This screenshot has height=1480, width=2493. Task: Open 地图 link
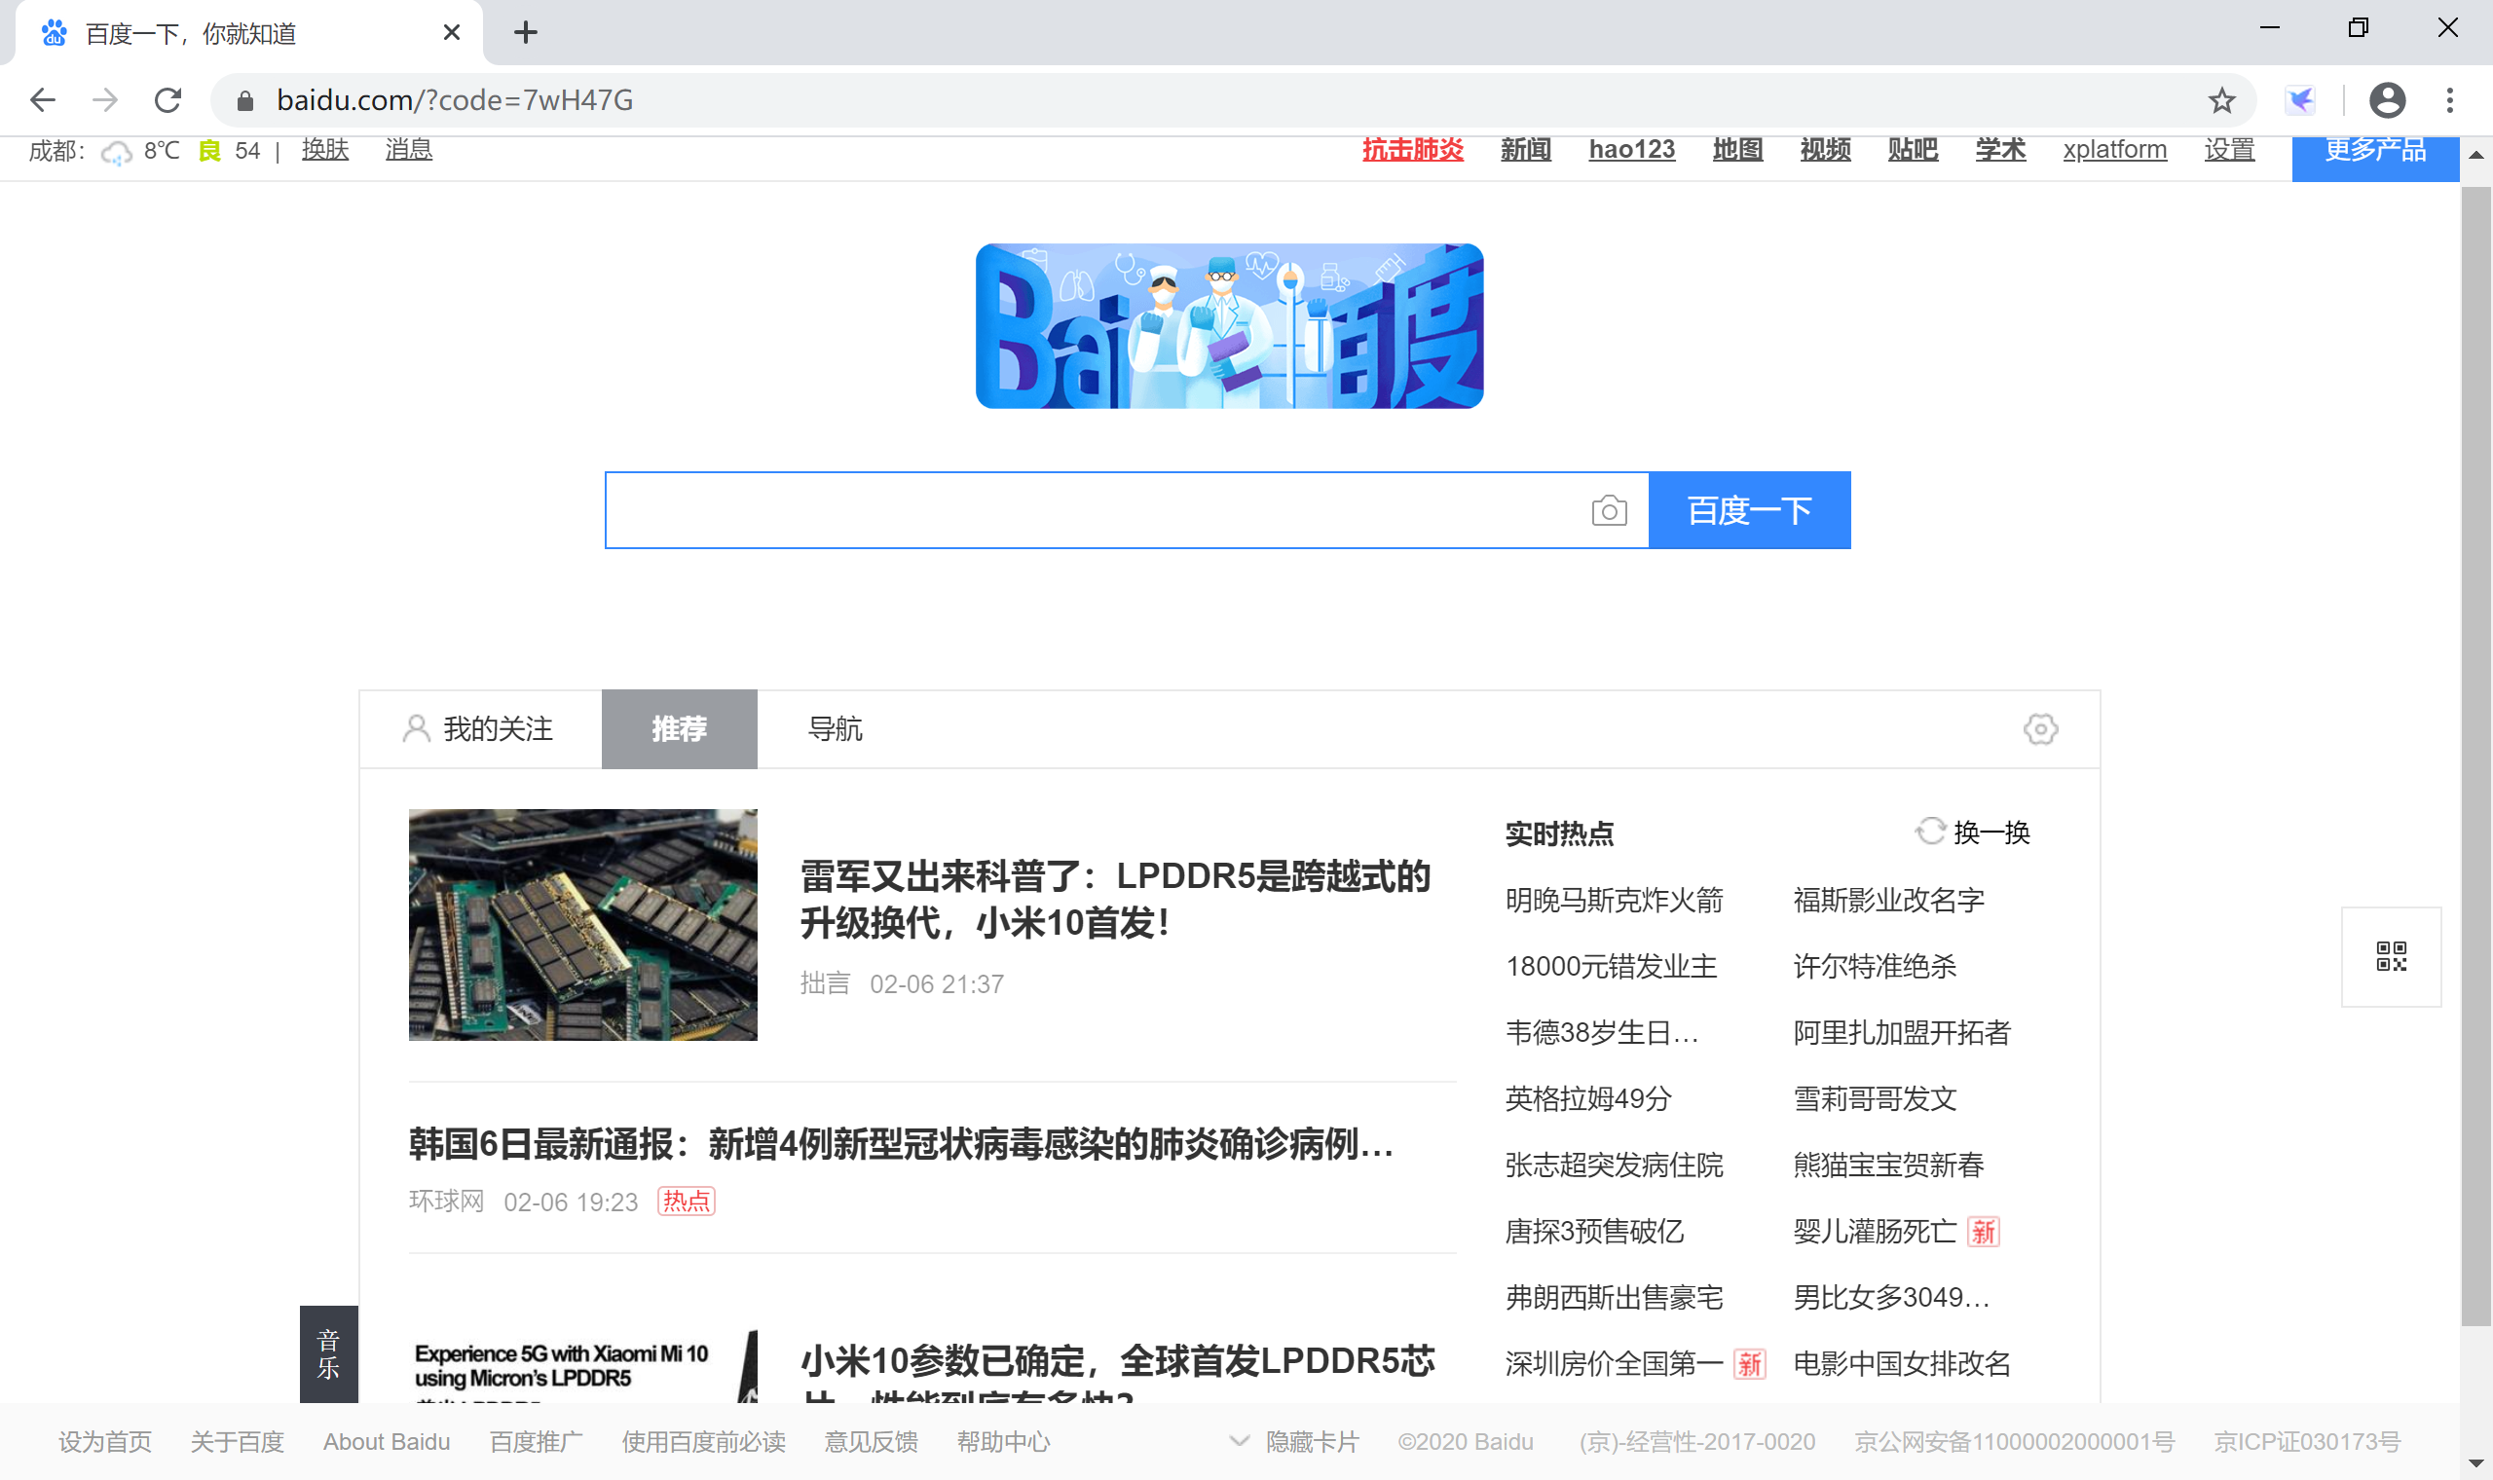[1737, 150]
